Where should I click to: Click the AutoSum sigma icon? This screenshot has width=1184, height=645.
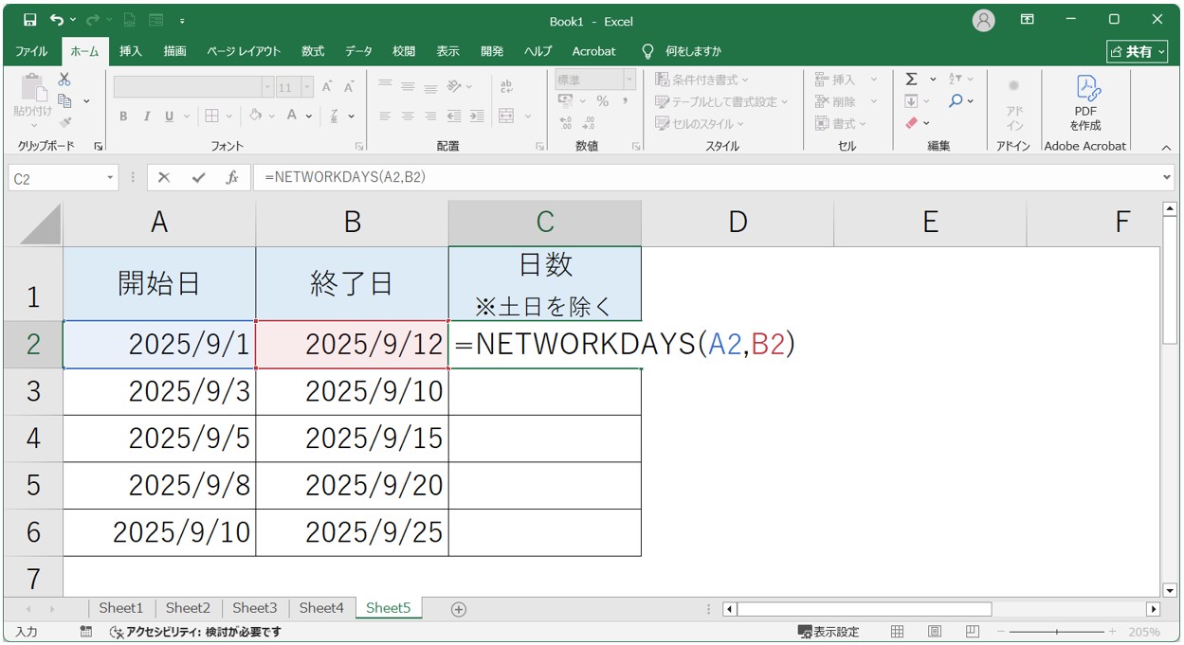(911, 80)
